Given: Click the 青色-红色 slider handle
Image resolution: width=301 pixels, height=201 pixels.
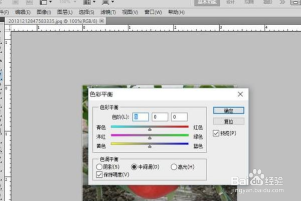Looking at the screenshot, I should tap(149, 130).
